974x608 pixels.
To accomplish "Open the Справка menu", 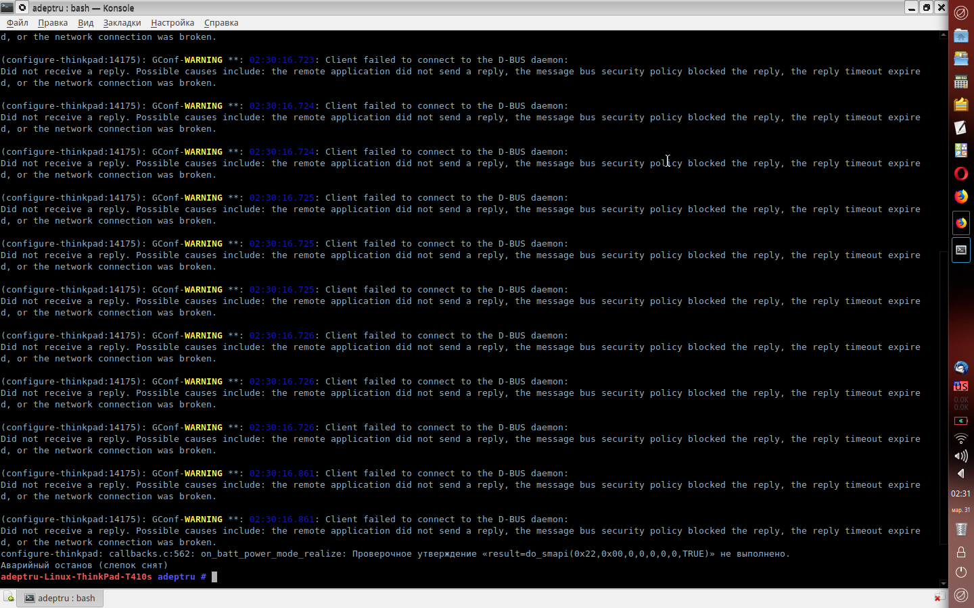I will (x=221, y=22).
